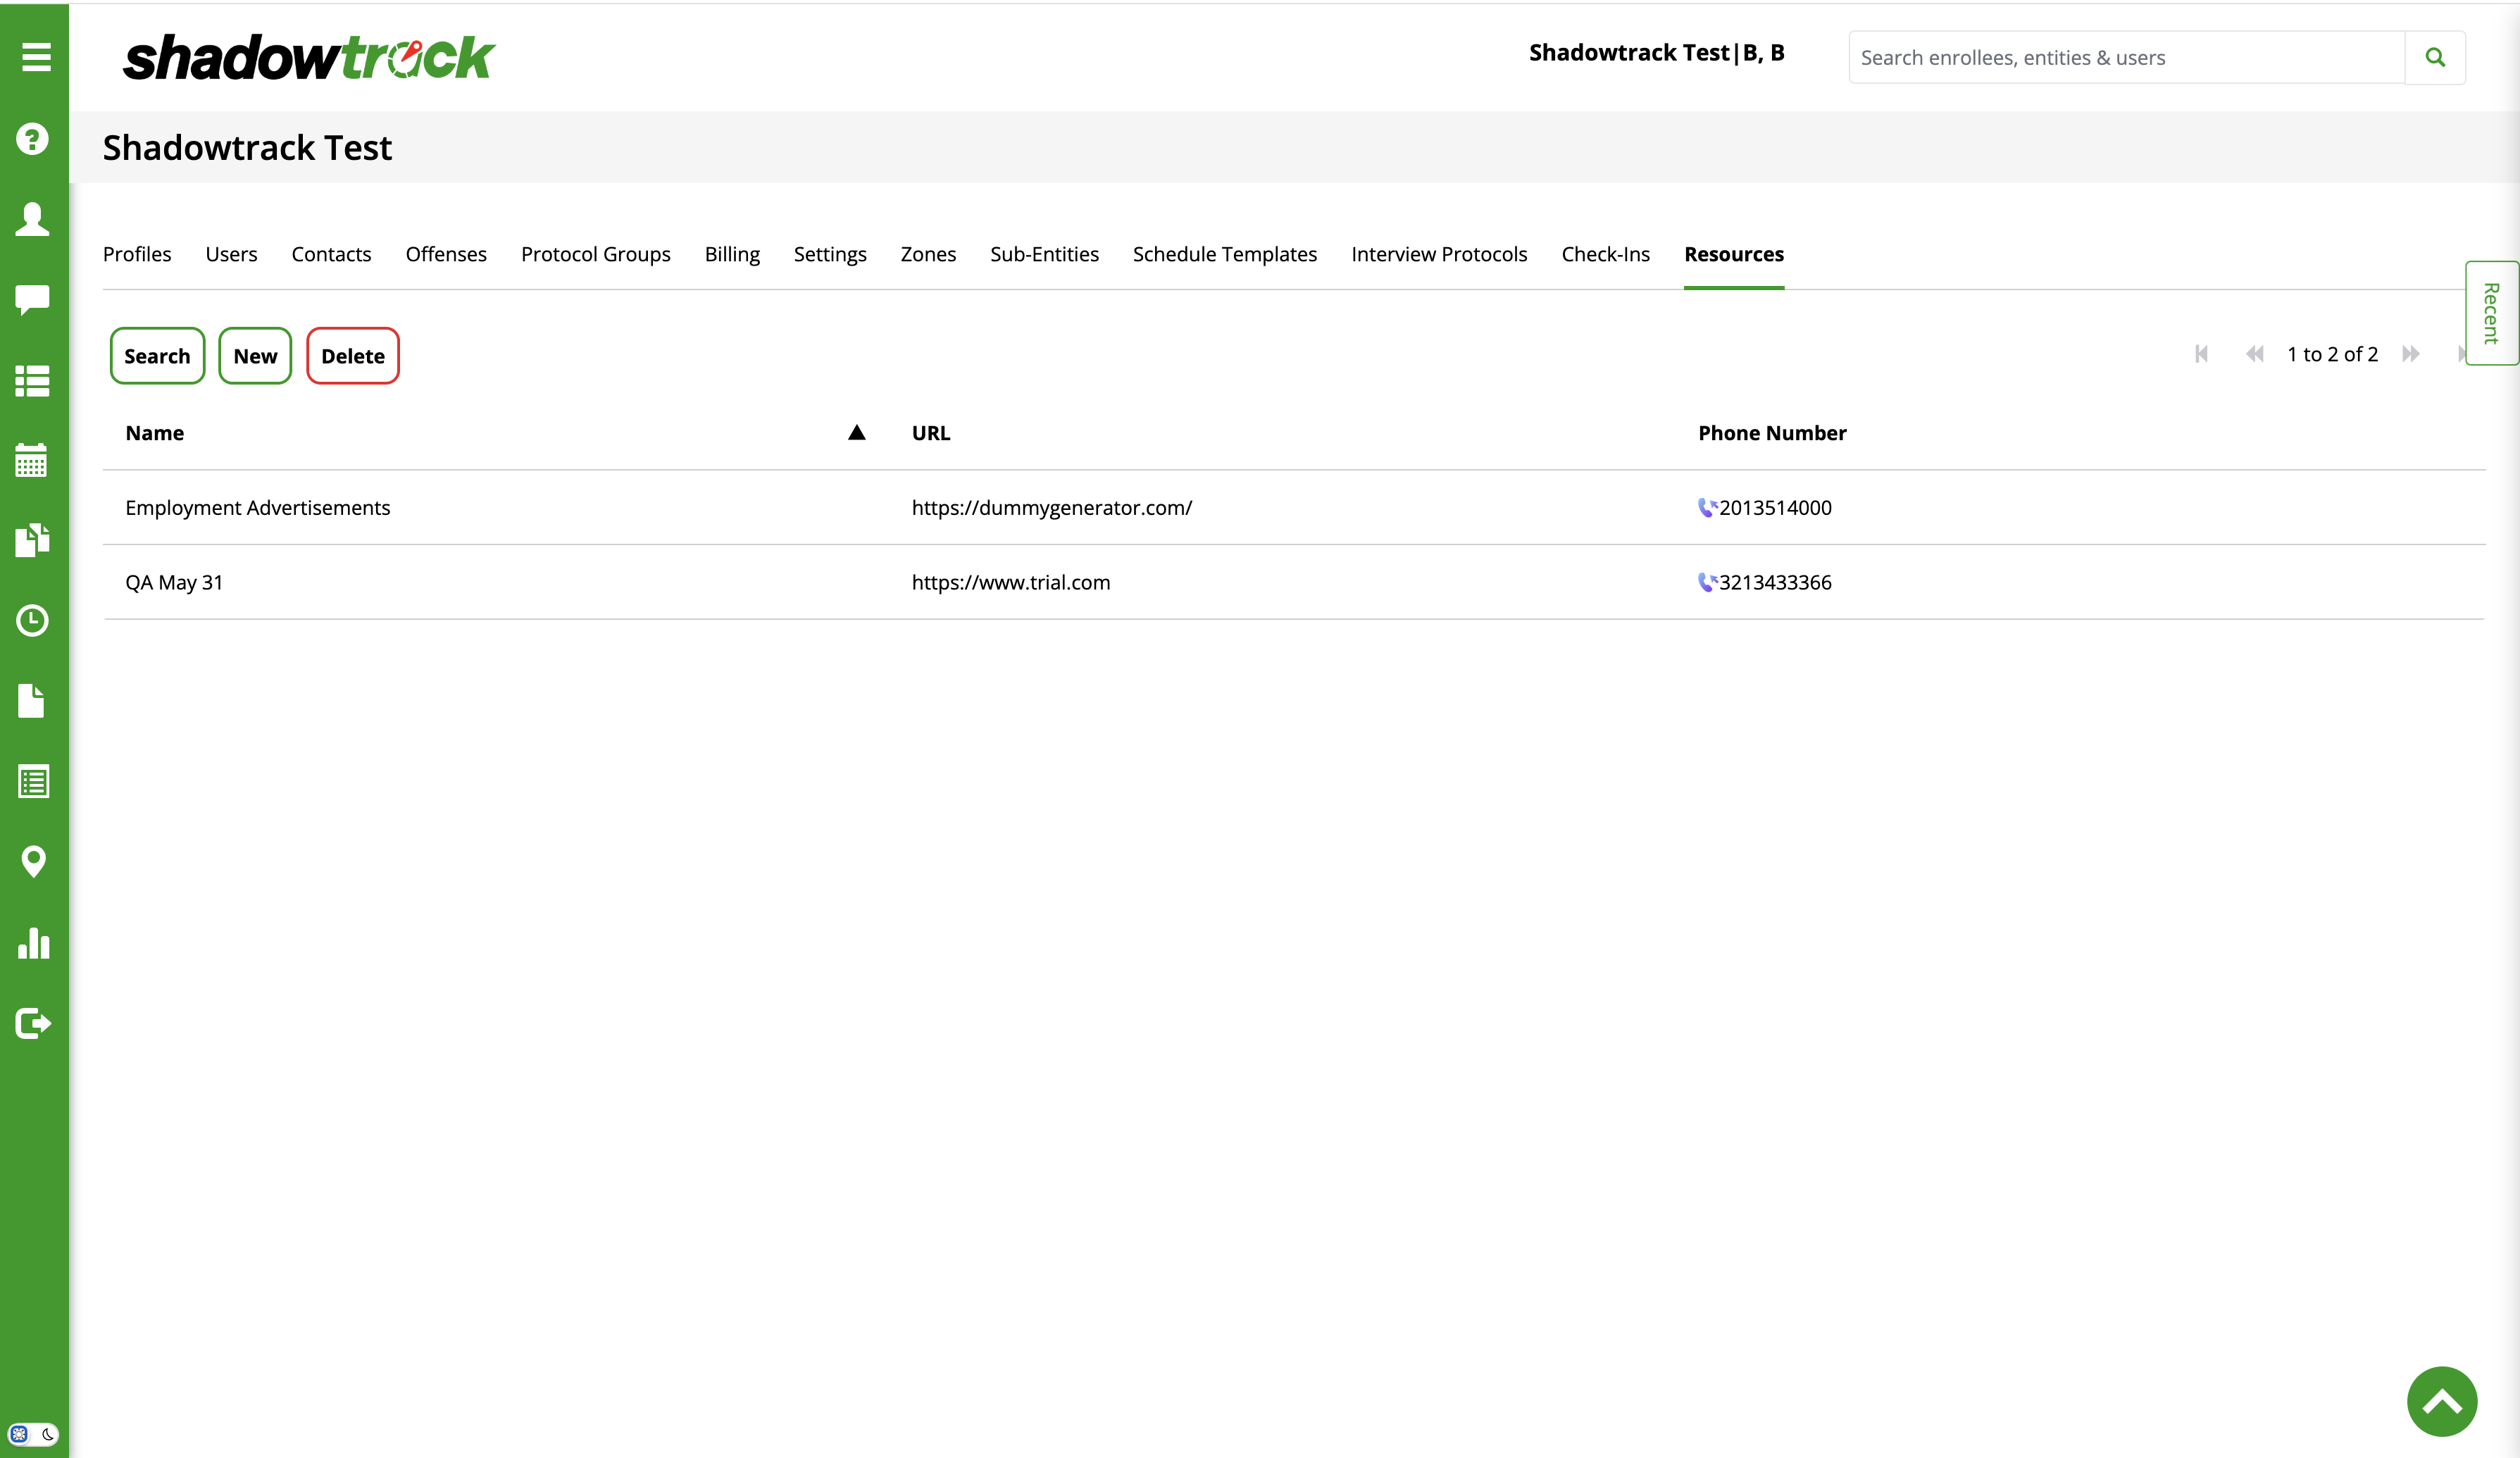Open the hamburger menu in sidebar
Viewport: 2520px width, 1458px height.
[35, 57]
